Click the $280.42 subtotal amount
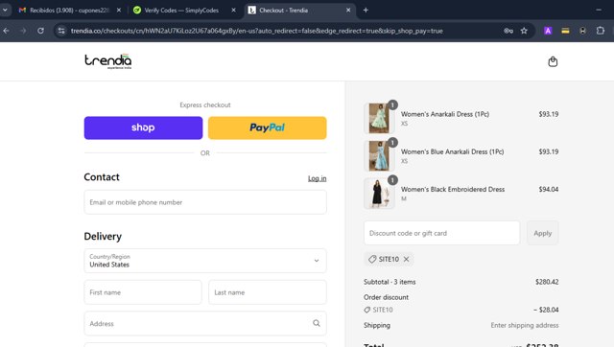The height and width of the screenshot is (347, 614). tap(547, 282)
